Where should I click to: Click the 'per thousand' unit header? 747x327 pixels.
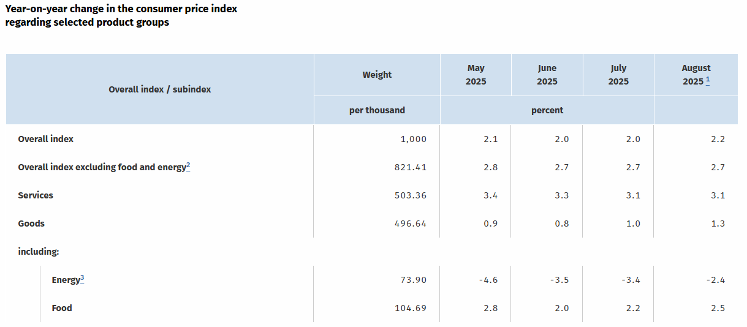(377, 110)
